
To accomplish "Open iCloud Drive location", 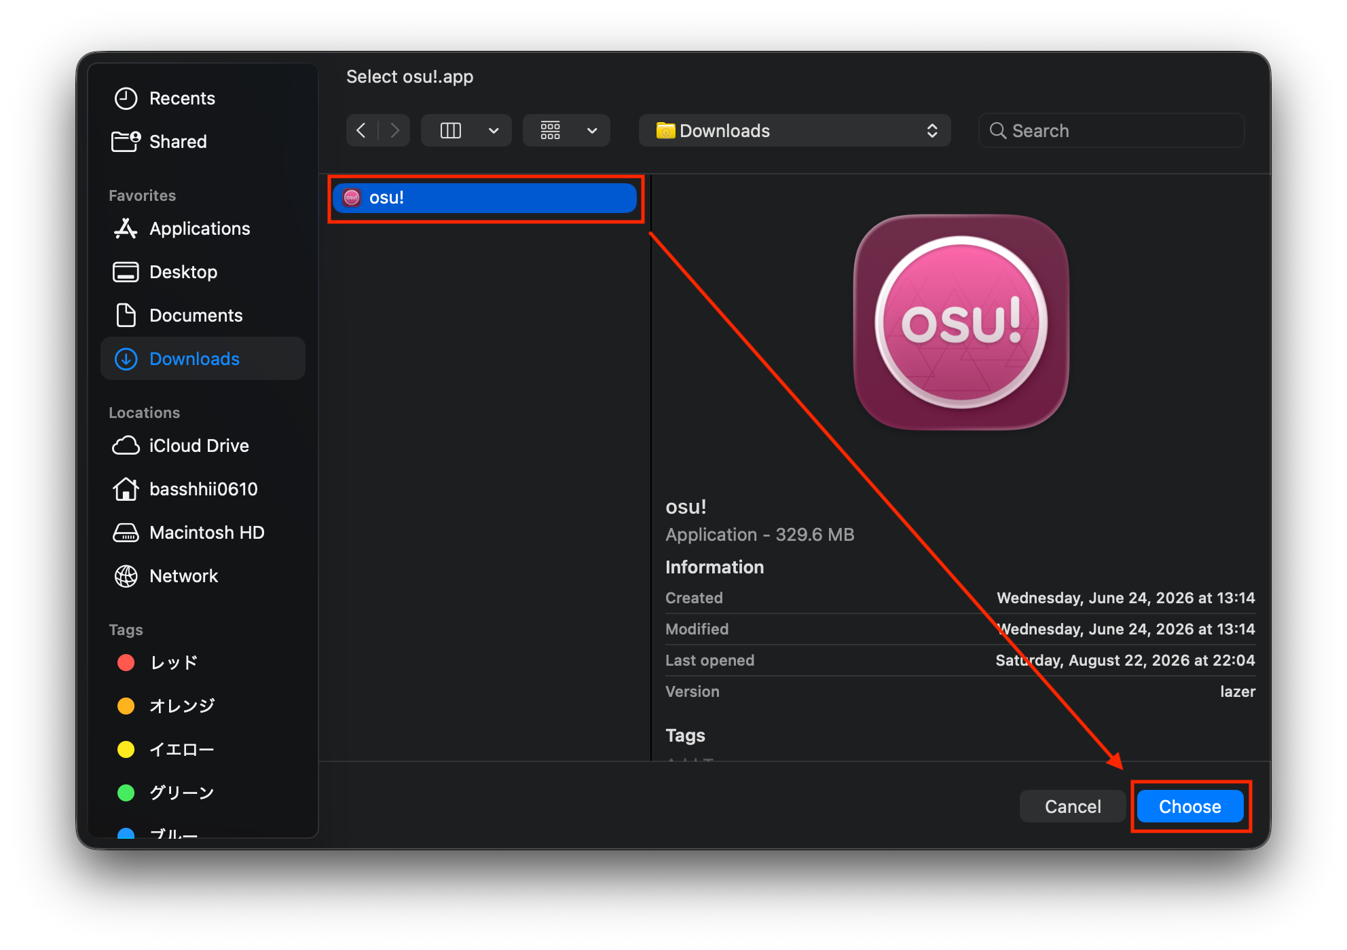I will [202, 446].
